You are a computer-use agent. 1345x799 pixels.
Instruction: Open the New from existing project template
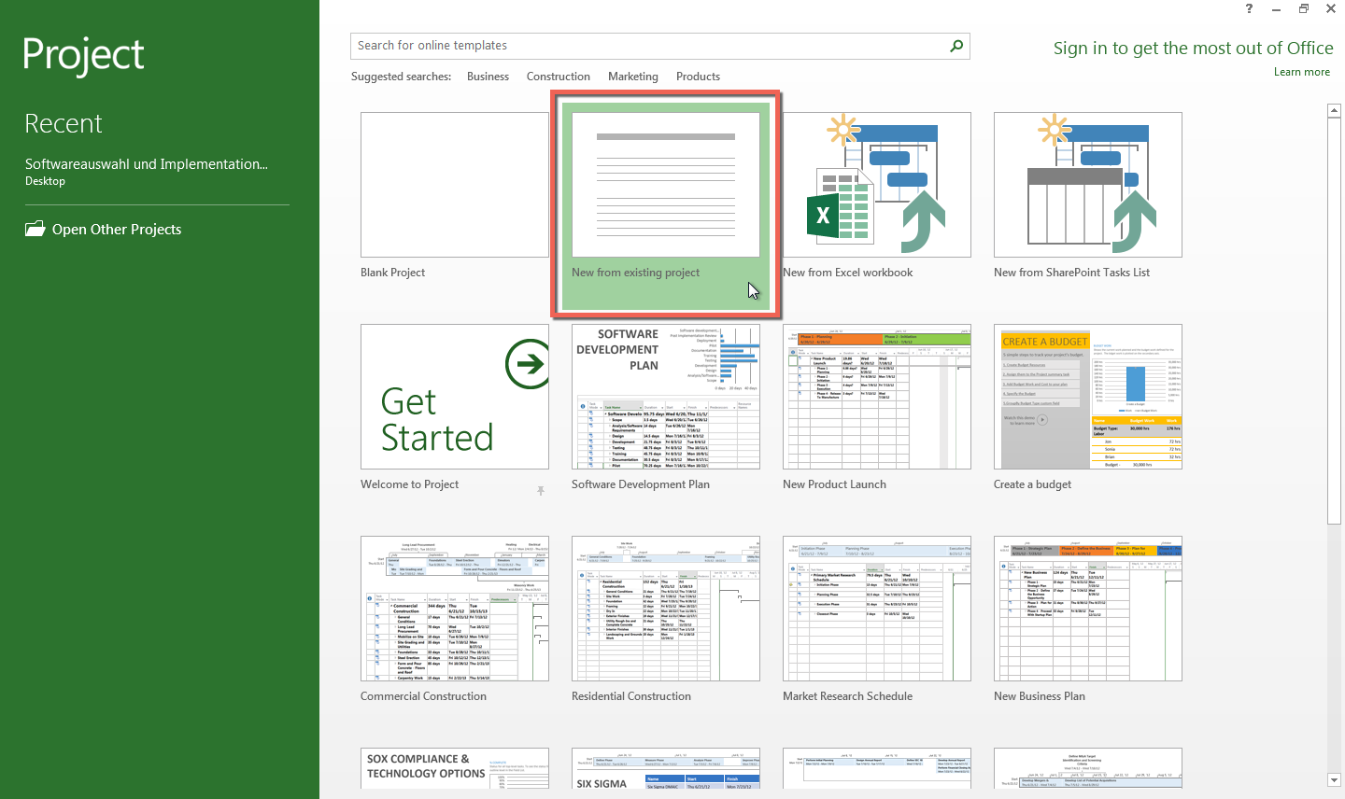click(665, 184)
